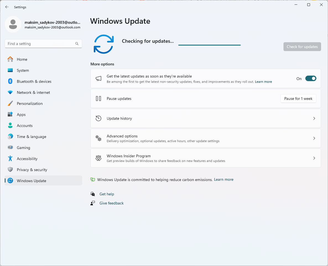Select Network & internet category
The image size is (328, 266).
[43, 92]
